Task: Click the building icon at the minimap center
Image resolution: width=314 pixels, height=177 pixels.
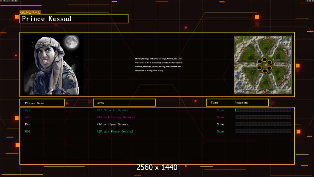Action: [266, 65]
